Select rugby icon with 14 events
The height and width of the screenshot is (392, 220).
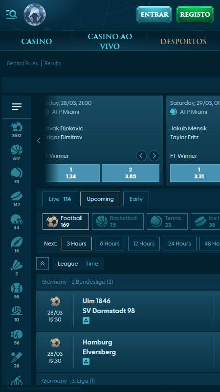click(17, 245)
